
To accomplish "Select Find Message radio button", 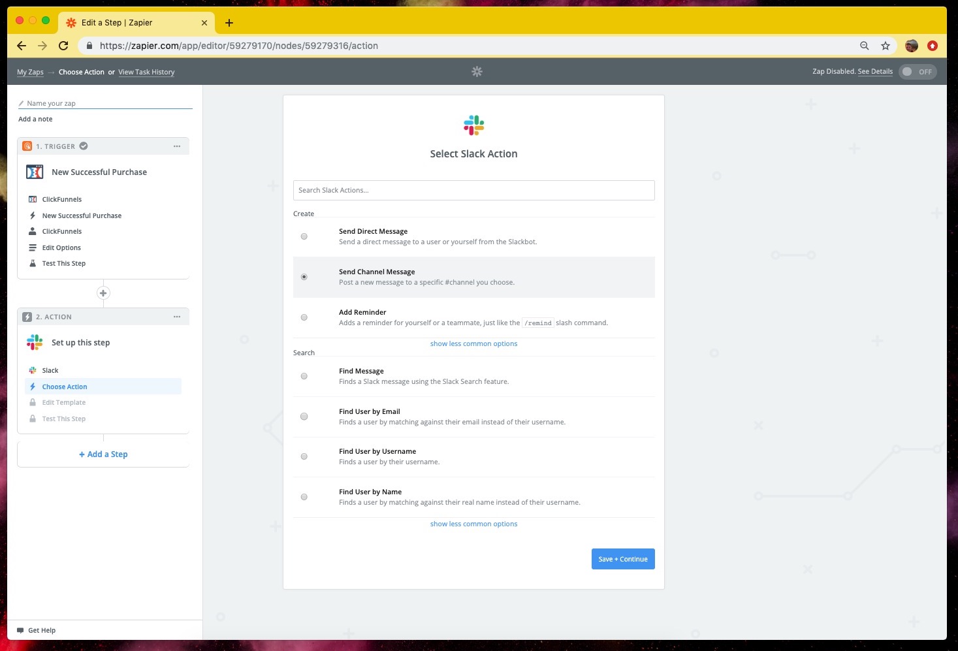I will tap(304, 376).
